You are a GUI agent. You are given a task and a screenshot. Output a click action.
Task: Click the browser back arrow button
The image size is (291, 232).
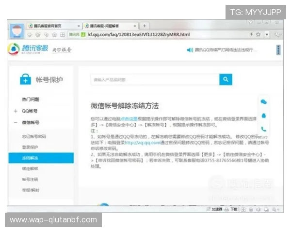[x=30, y=35]
